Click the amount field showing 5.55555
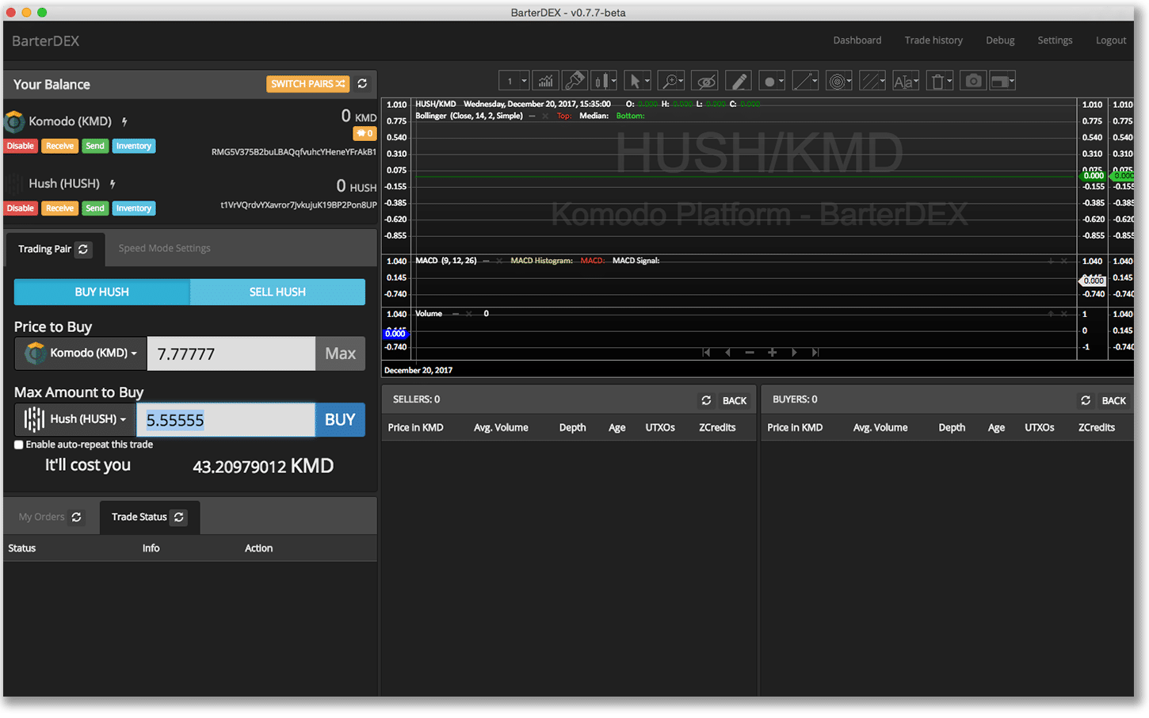 click(226, 419)
